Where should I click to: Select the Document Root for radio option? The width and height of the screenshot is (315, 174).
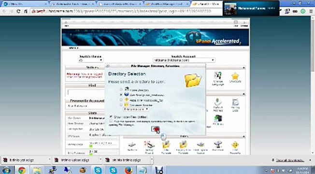[x=121, y=104]
